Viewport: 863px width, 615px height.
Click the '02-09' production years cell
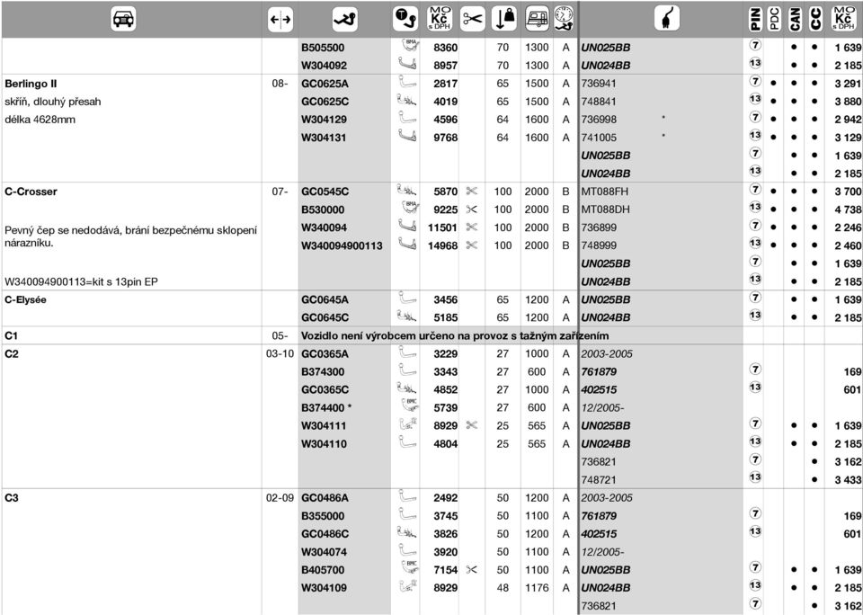(x=280, y=498)
